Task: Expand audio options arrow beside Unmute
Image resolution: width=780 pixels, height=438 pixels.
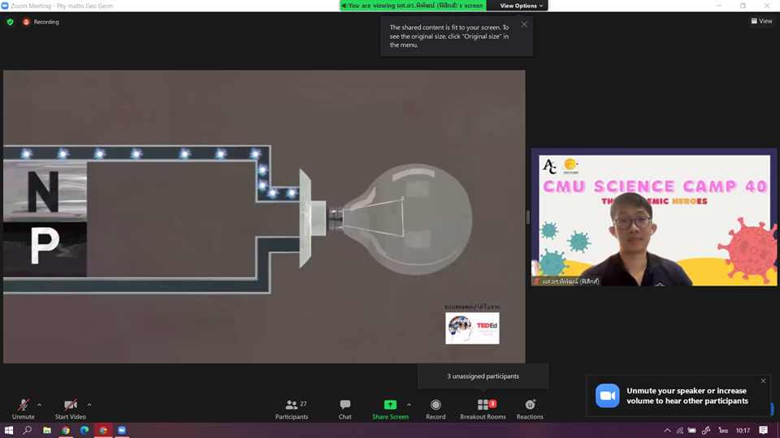Action: (40, 405)
